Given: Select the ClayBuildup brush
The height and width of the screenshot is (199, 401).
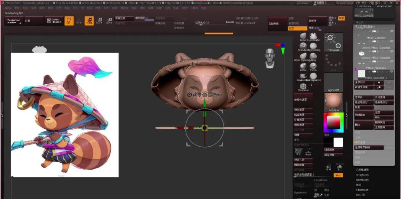Looking at the screenshot, I should pos(313,47).
